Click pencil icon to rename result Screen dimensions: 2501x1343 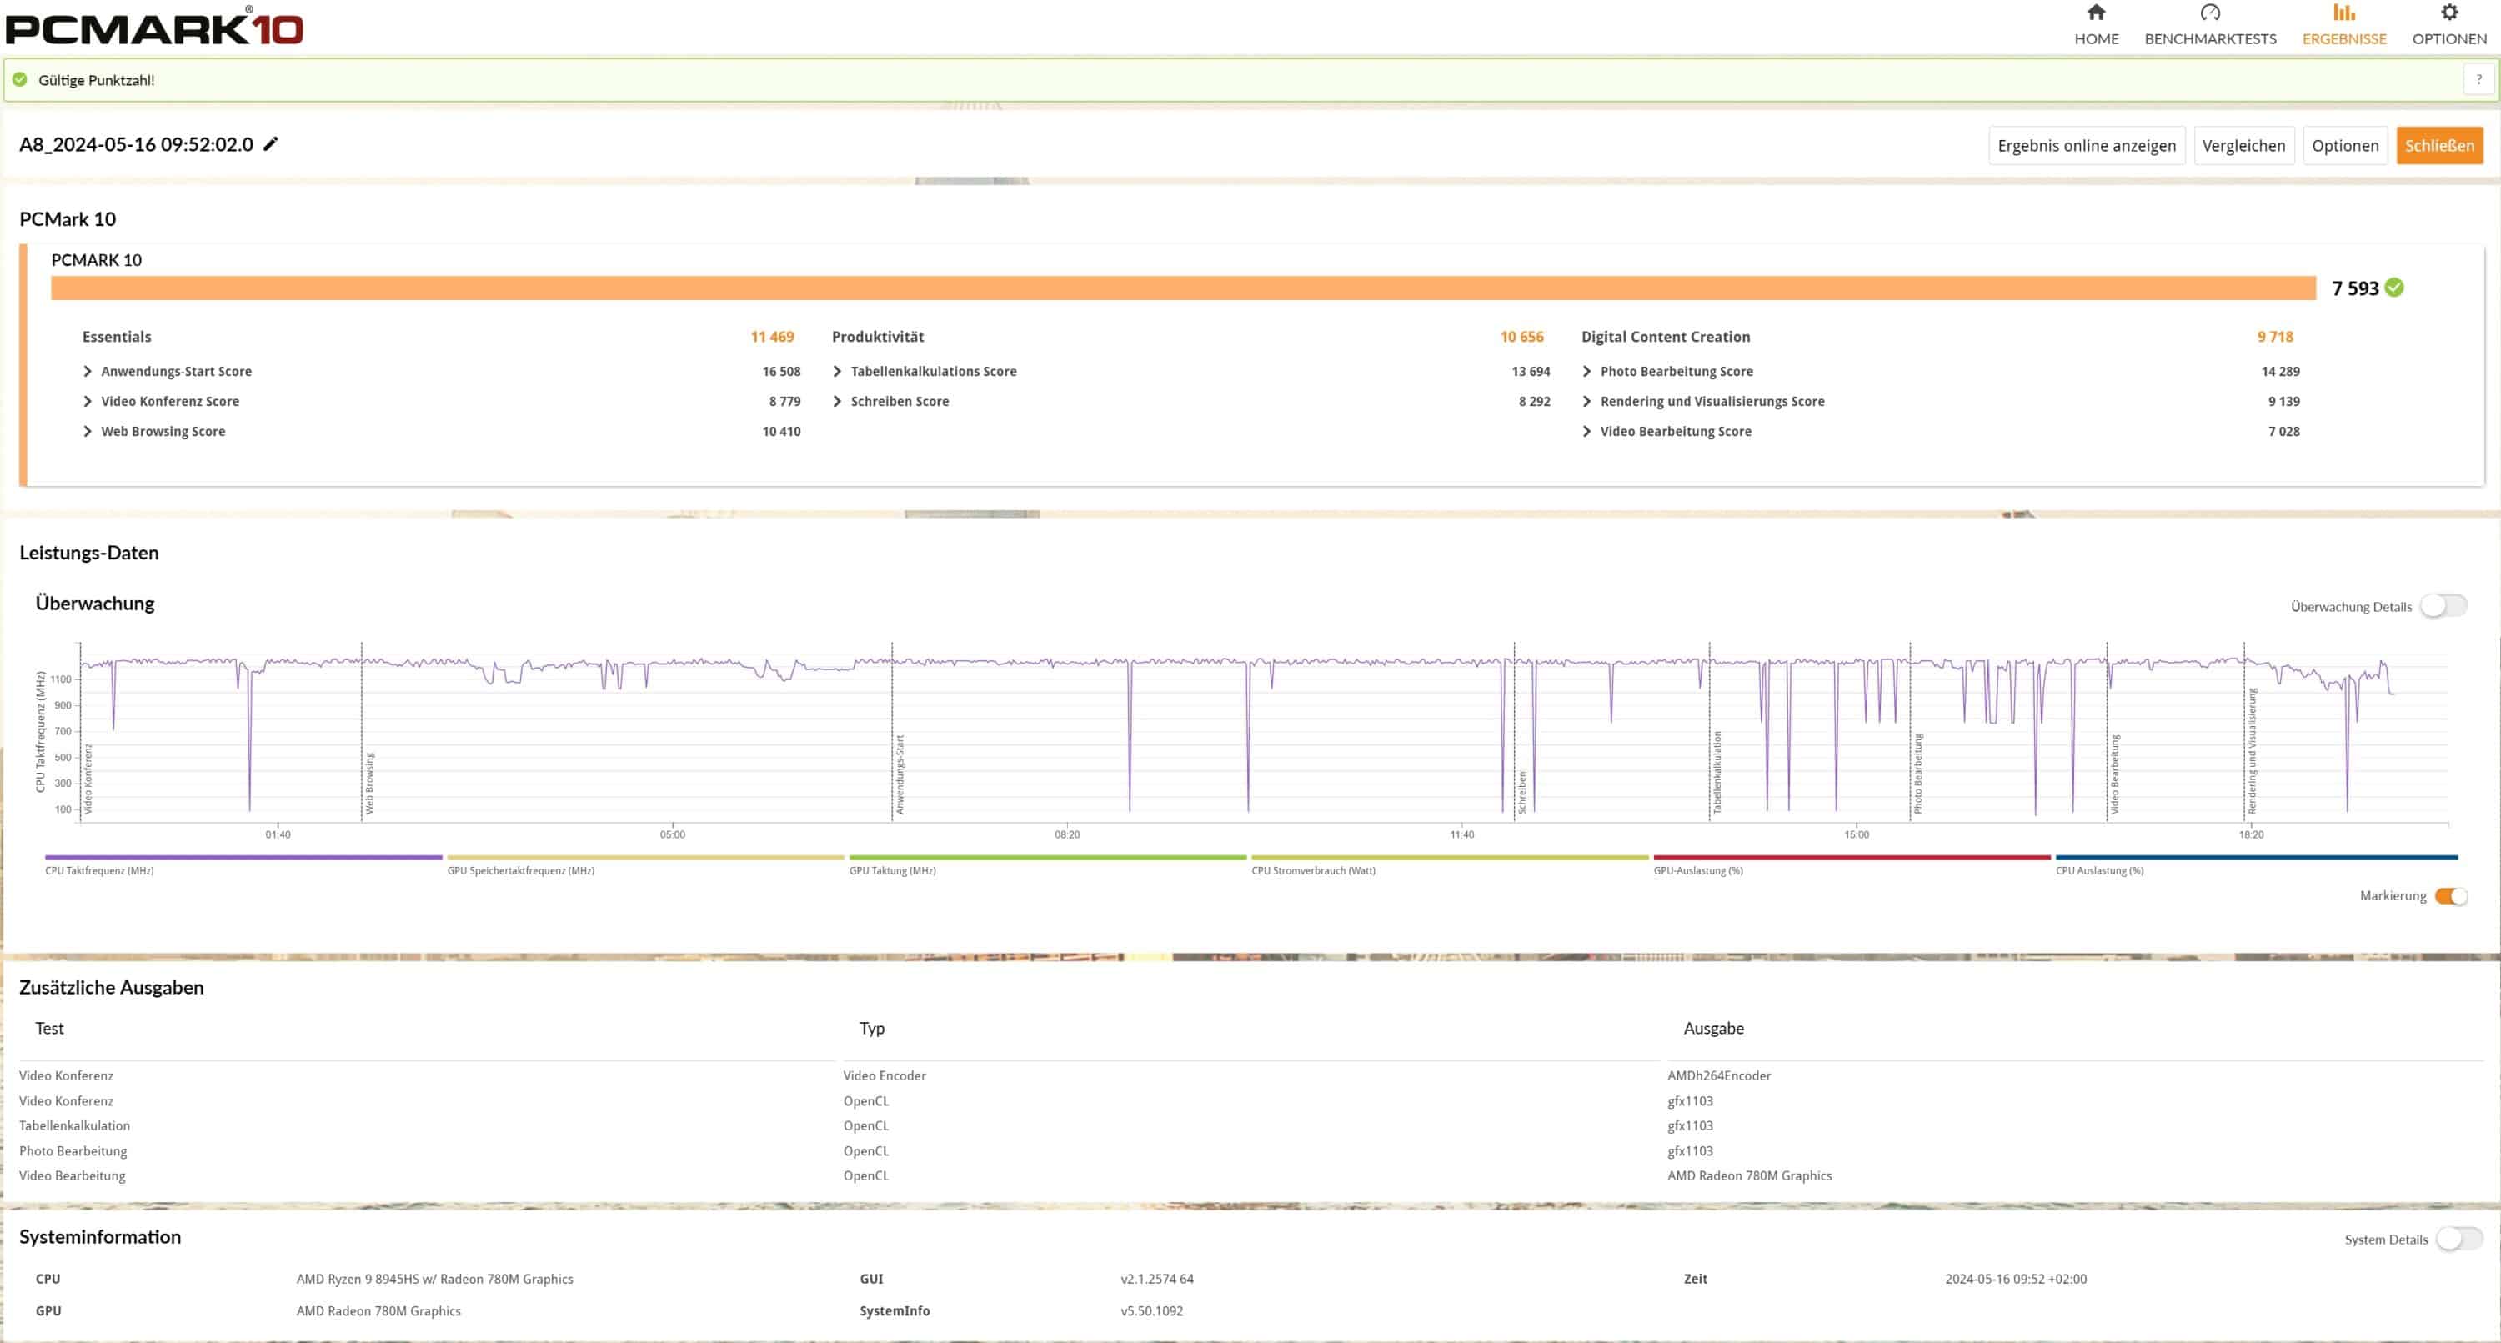271,143
